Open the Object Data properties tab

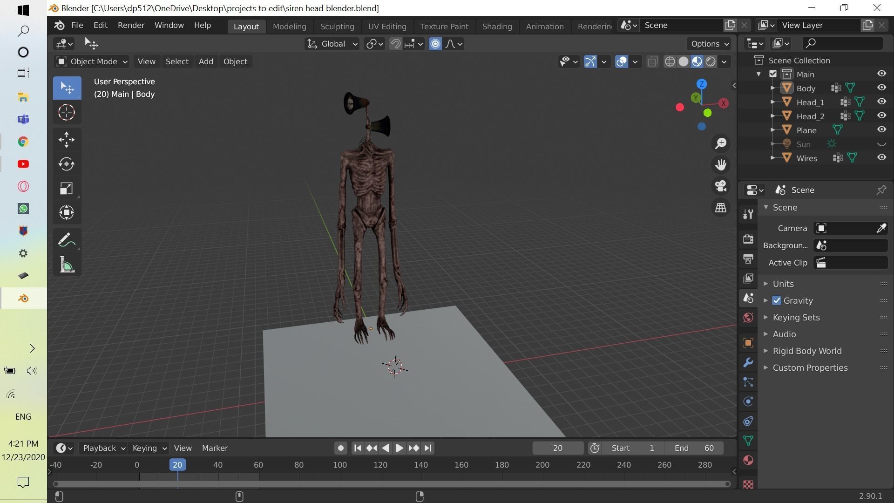coord(748,441)
